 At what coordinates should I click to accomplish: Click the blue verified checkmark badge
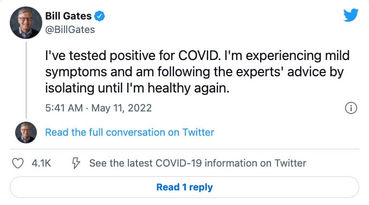coord(100,16)
